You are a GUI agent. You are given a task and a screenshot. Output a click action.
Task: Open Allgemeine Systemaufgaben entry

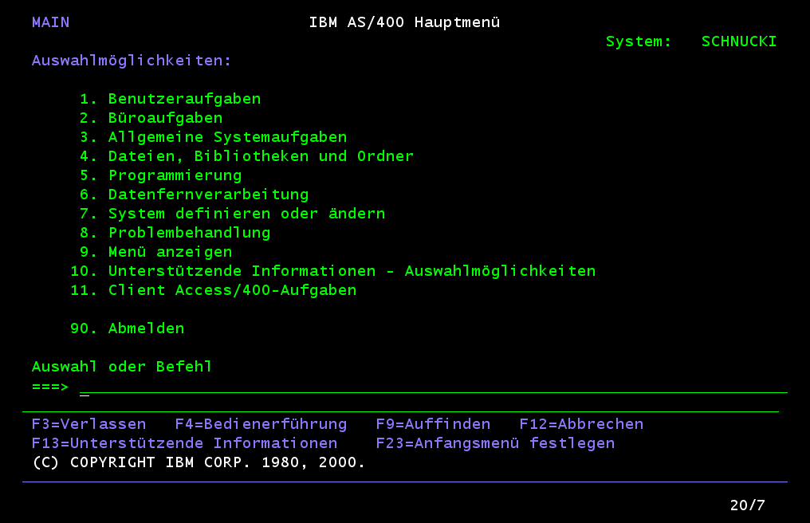(x=214, y=137)
